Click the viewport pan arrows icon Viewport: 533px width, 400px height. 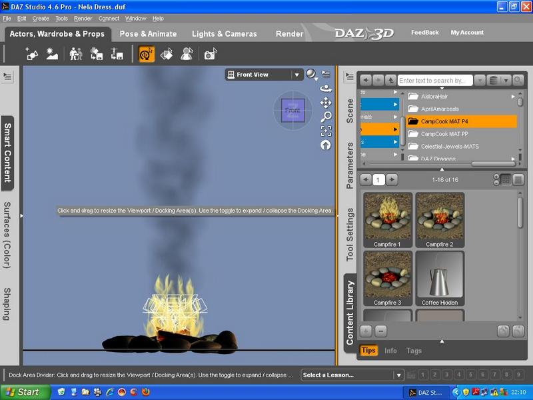(x=326, y=103)
